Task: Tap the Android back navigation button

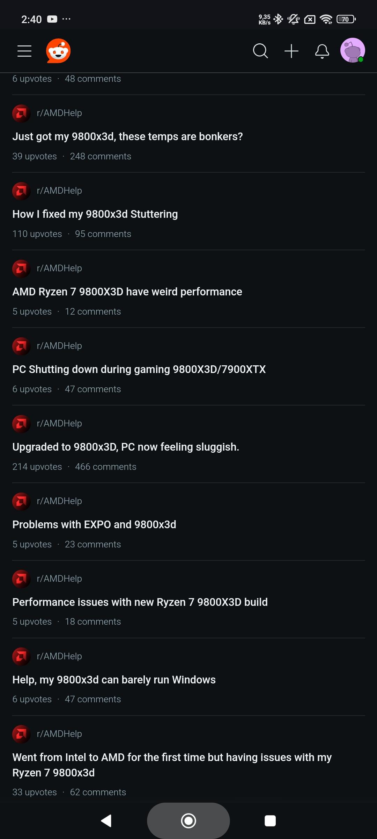Action: [106, 820]
